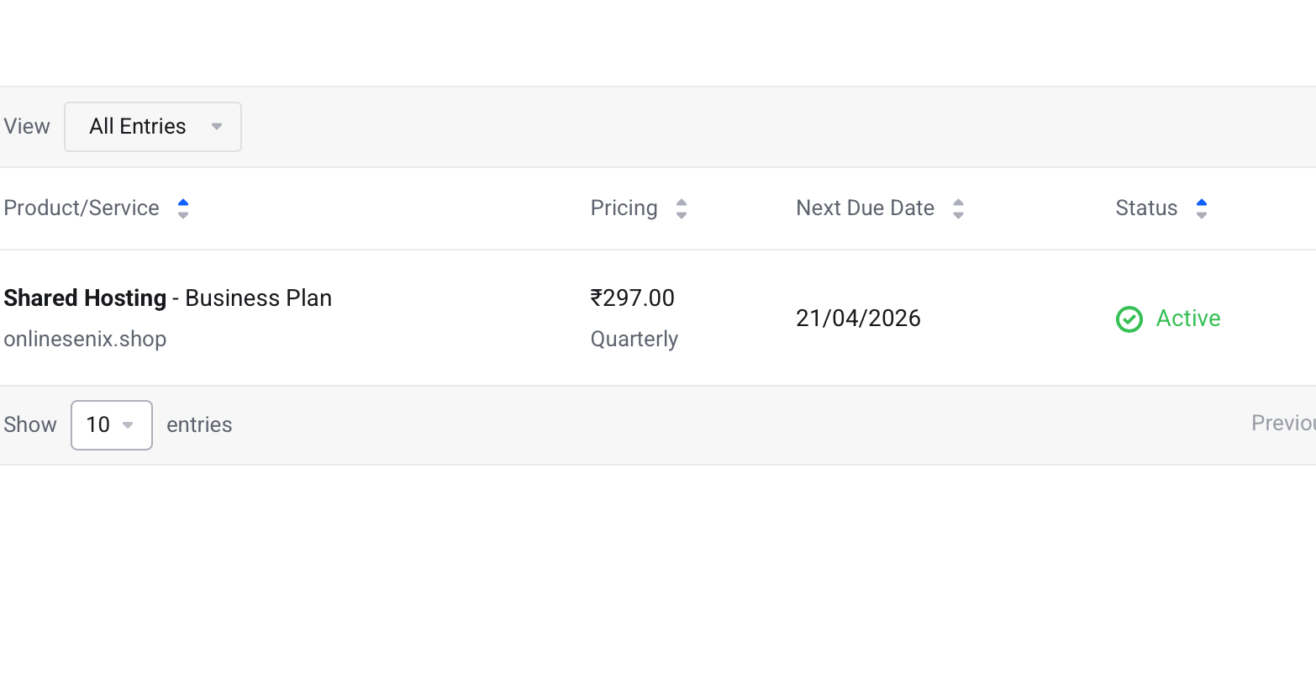This screenshot has width=1316, height=674.
Task: Open the All Entries view dropdown
Action: [153, 127]
